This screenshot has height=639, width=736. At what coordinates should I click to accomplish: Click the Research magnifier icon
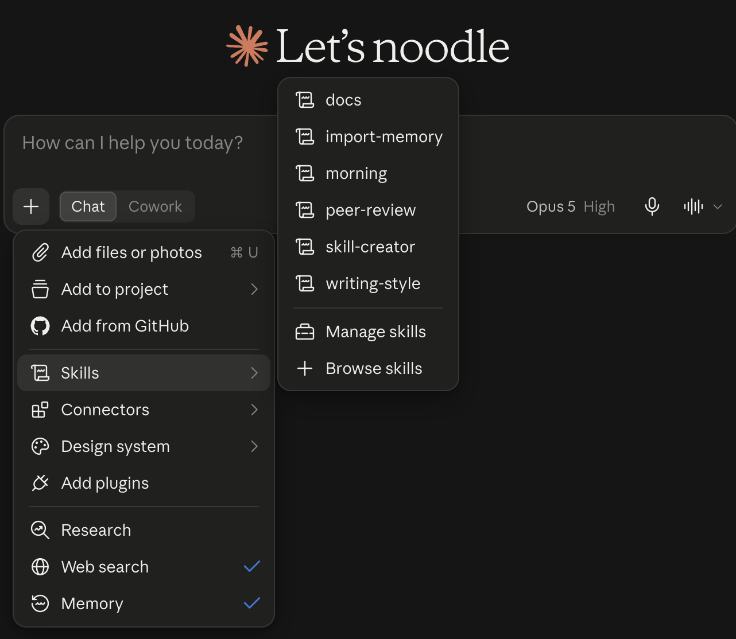click(40, 530)
